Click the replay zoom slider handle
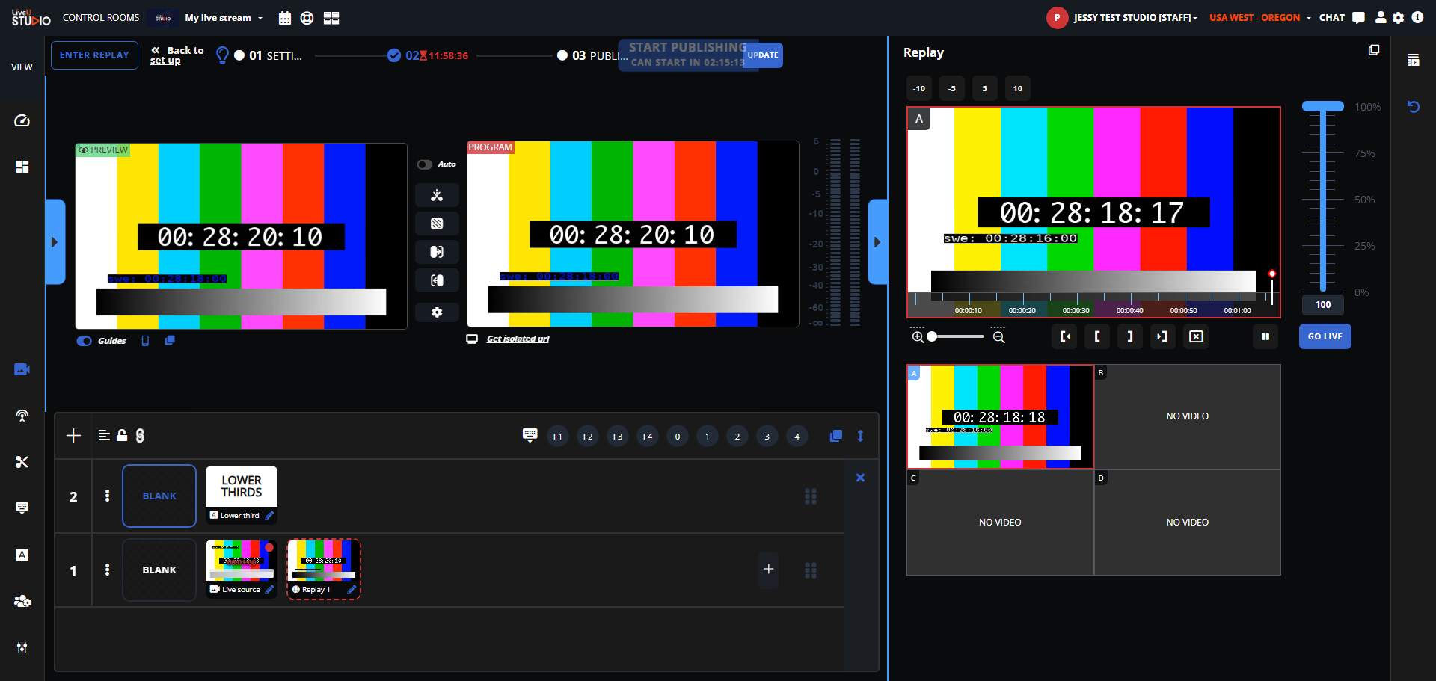 coord(932,336)
